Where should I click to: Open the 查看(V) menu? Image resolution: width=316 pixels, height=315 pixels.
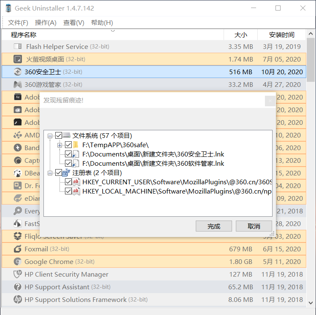74,22
